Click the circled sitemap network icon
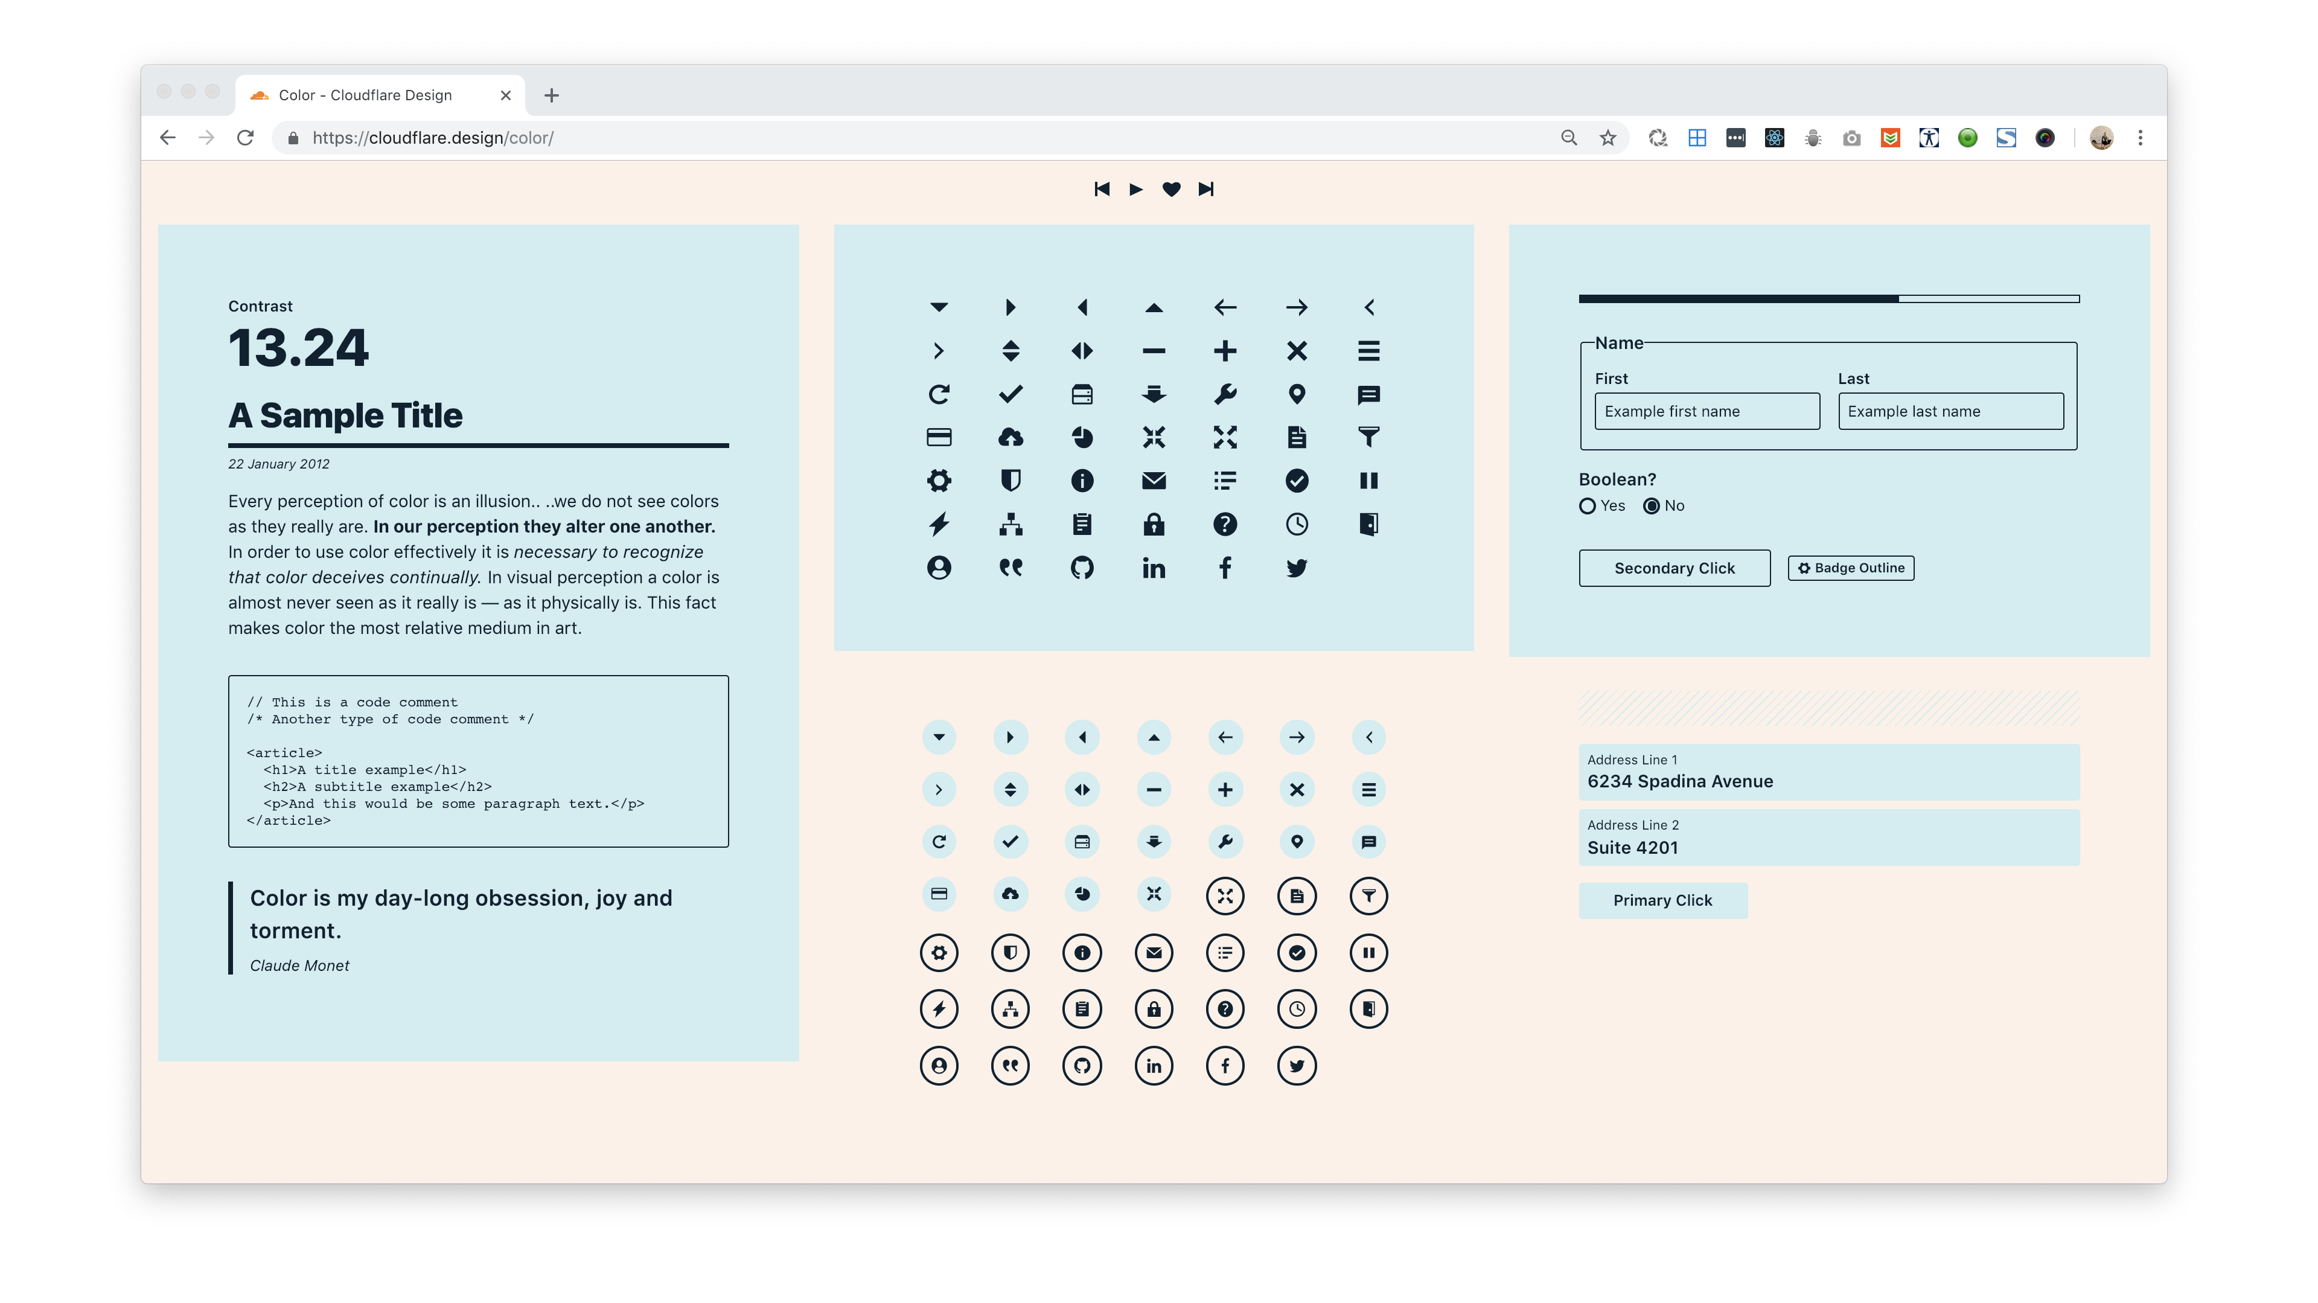Viewport: 2318px width, 1303px height. [1011, 1010]
